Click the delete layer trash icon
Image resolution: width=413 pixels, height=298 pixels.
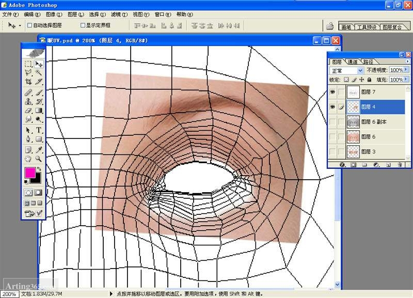400,165
